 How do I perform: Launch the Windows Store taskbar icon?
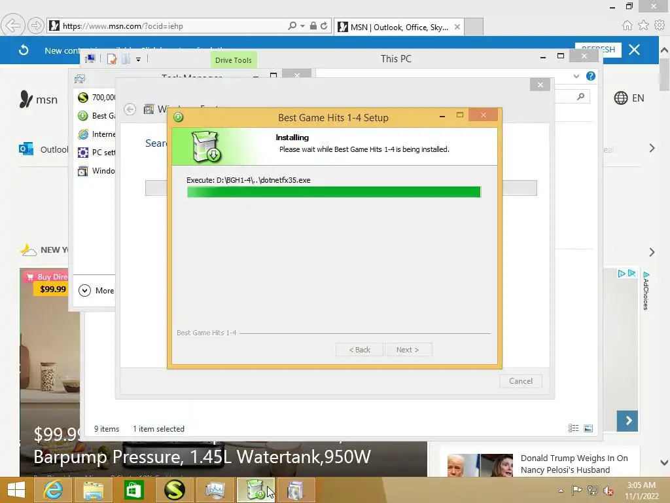[x=133, y=490]
